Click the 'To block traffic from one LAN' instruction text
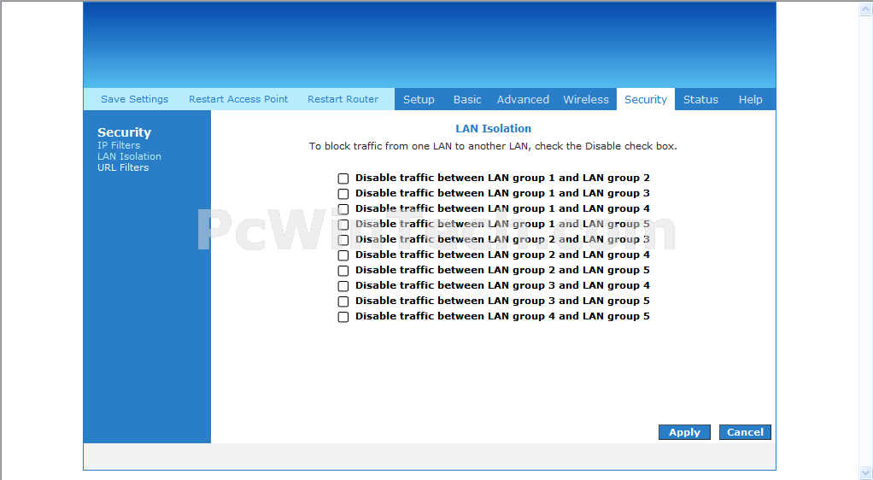Image resolution: width=873 pixels, height=480 pixels. click(493, 146)
